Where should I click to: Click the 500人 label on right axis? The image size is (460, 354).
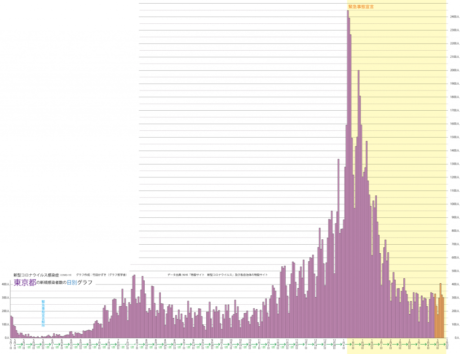[x=454, y=271]
